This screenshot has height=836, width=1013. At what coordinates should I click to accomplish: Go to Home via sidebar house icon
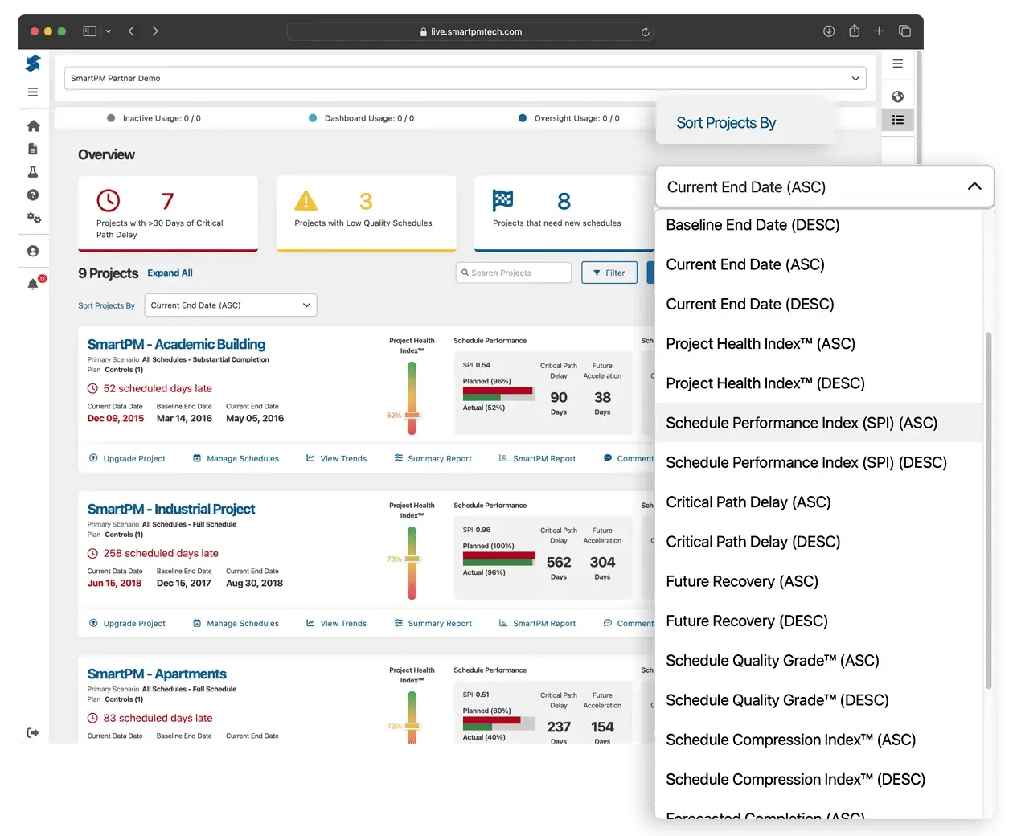pos(33,126)
